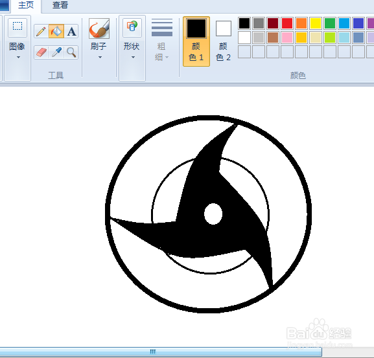Click the white center dot of the drawing
374x358 pixels.
point(213,214)
